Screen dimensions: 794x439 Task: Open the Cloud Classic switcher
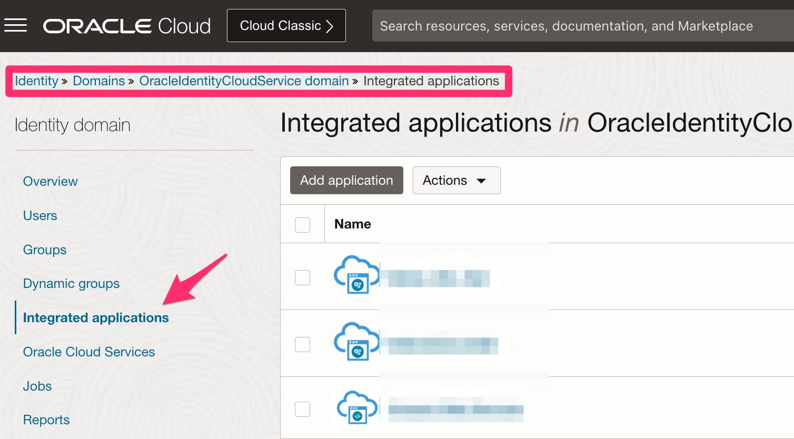click(x=286, y=26)
